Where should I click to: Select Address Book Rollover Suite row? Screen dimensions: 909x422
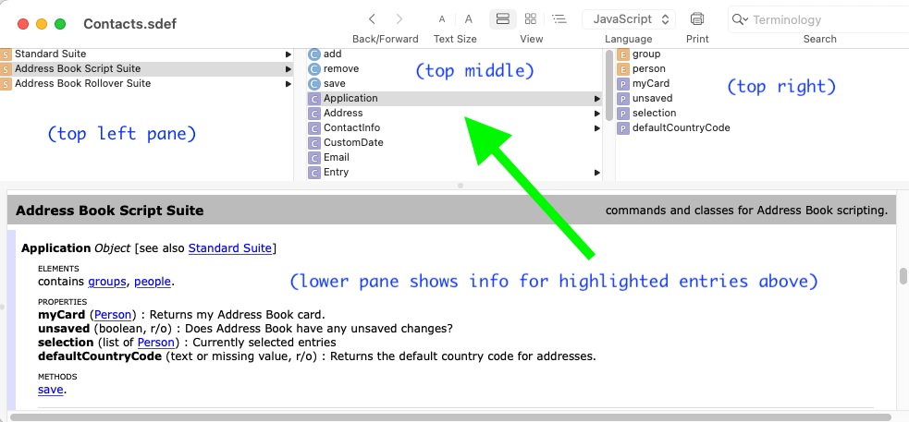[146, 83]
